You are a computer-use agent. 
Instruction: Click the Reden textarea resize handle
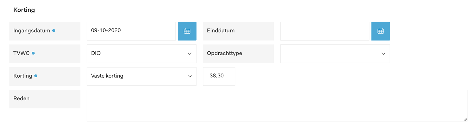[x=465, y=119]
